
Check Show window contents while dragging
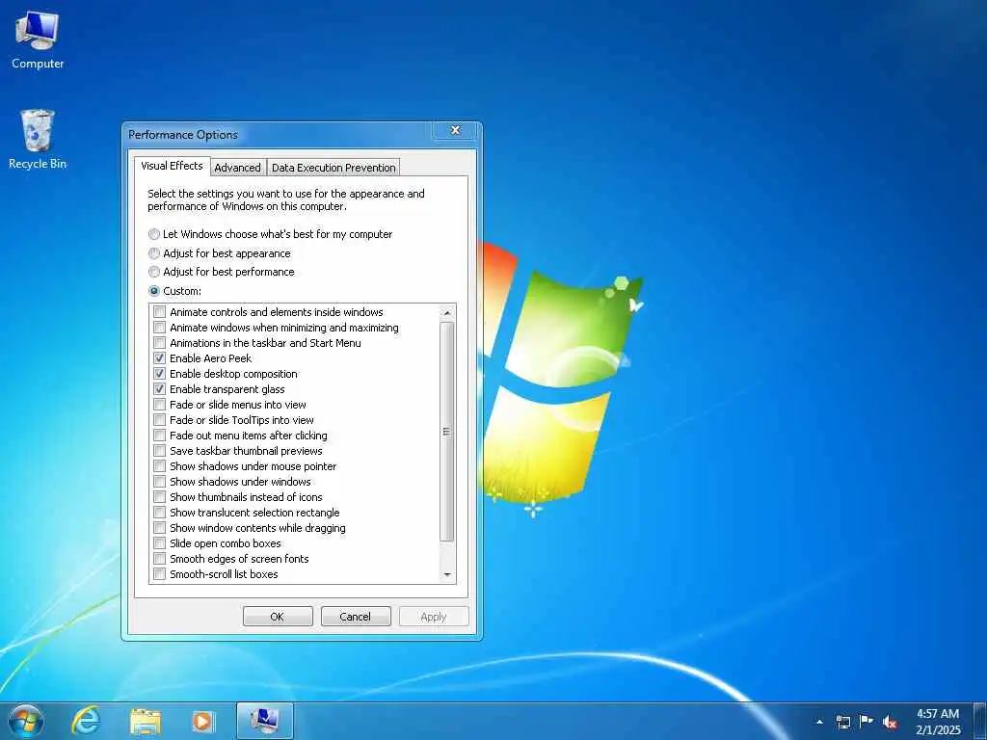[160, 528]
